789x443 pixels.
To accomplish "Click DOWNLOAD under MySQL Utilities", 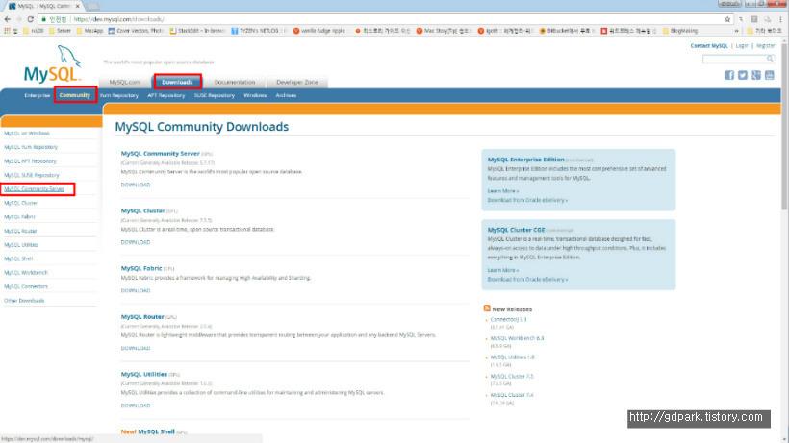I will pos(136,406).
